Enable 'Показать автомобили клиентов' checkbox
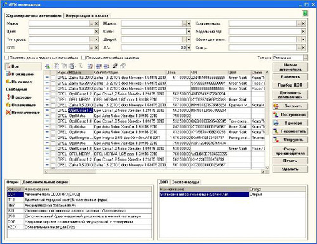The image size is (317, 244). click(x=84, y=58)
